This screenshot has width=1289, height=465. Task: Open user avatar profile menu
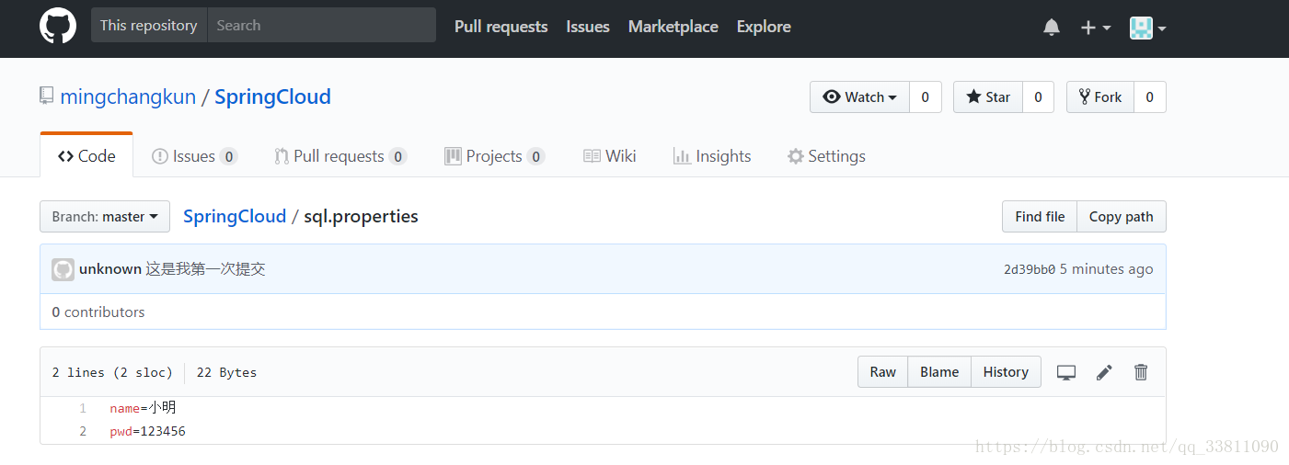tap(1147, 28)
